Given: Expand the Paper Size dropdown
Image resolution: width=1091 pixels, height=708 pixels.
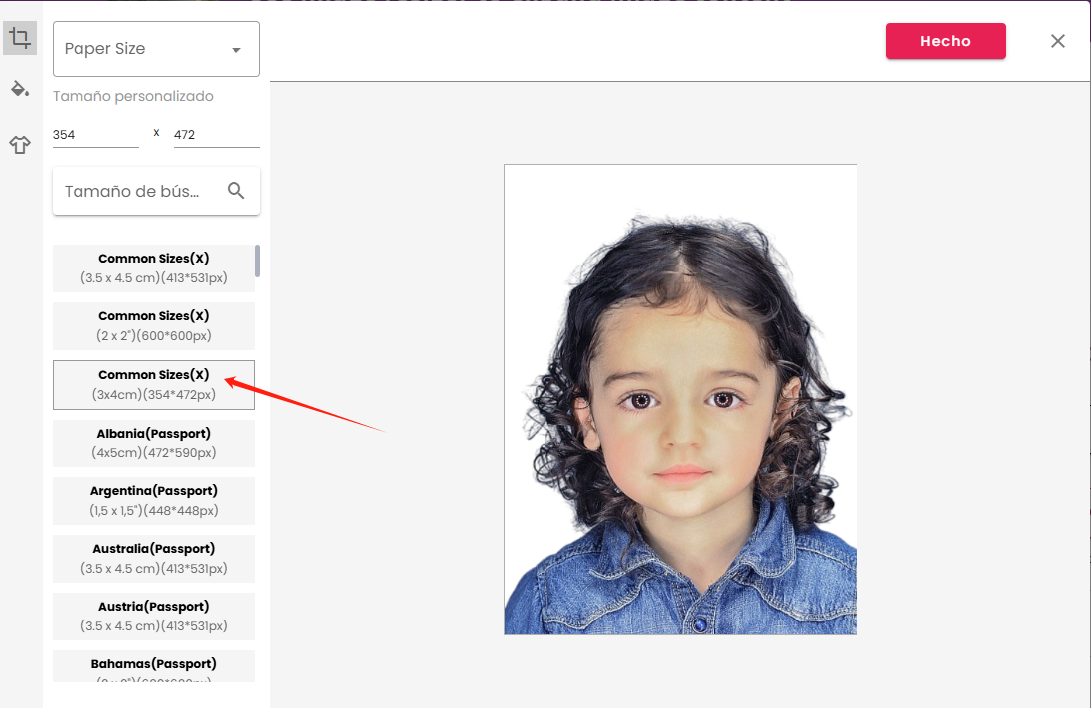Looking at the screenshot, I should click(157, 49).
